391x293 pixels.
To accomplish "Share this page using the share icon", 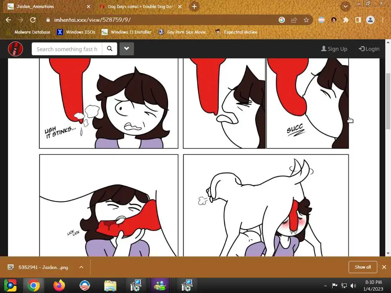I will point(294,20).
